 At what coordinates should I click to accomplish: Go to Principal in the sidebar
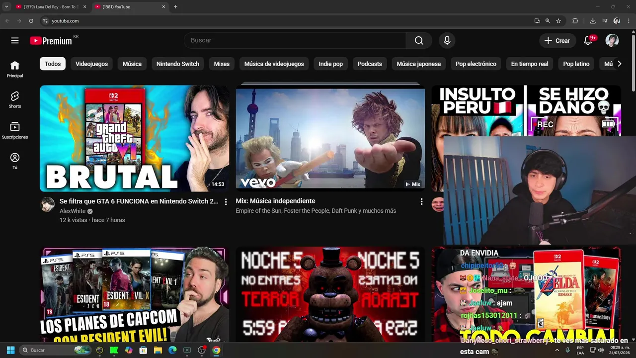(x=15, y=69)
